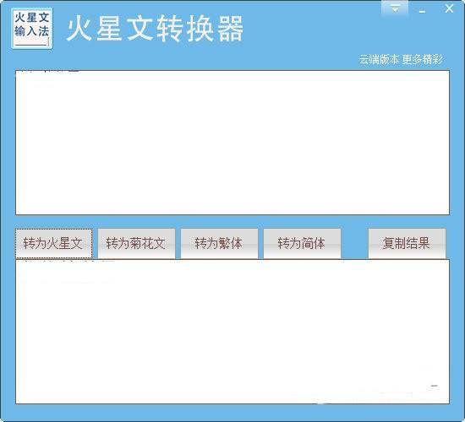This screenshot has height=422, width=465.
Task: Open the 云端版本 更多精彩 link
Action: click(401, 60)
